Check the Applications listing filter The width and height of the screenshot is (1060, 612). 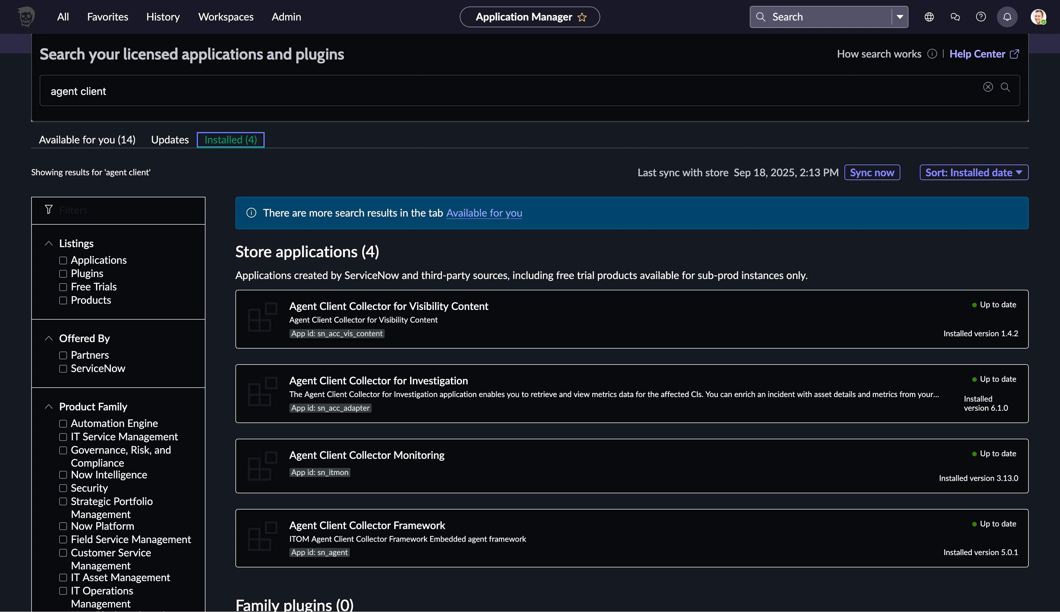coord(63,260)
